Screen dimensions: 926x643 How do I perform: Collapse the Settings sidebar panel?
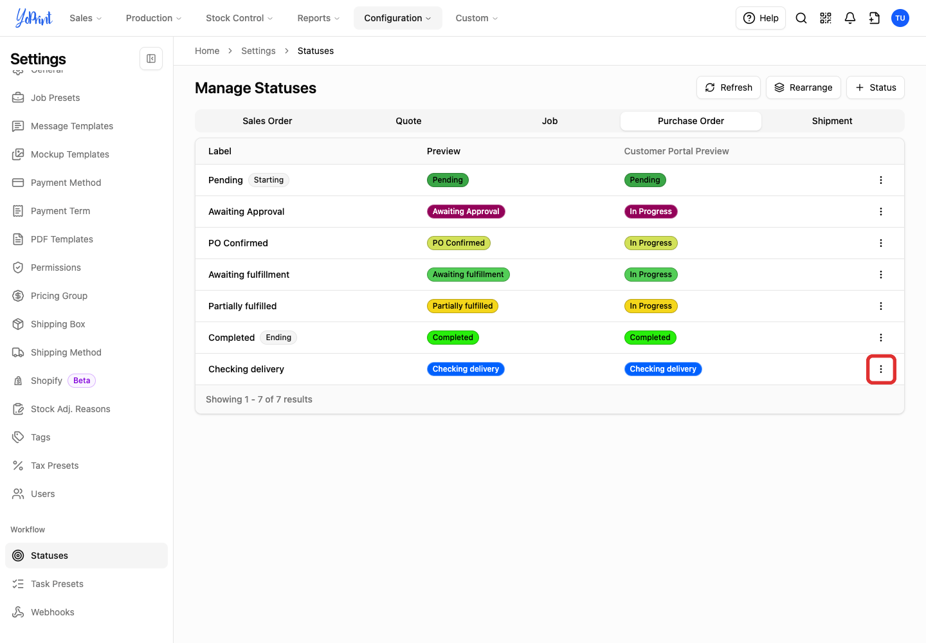click(151, 59)
